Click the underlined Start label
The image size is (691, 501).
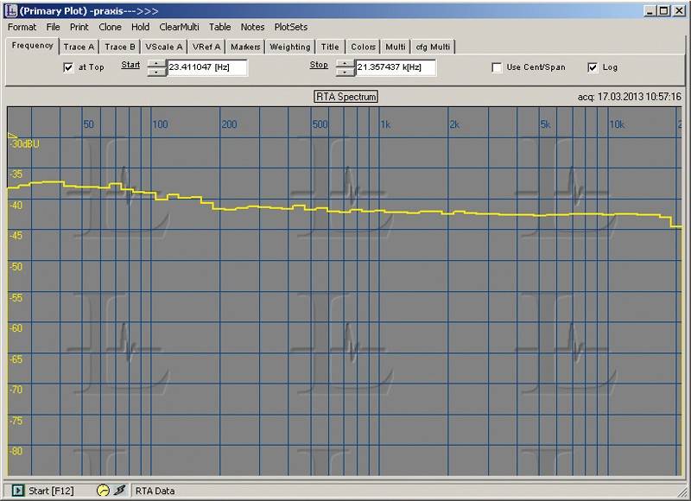130,65
